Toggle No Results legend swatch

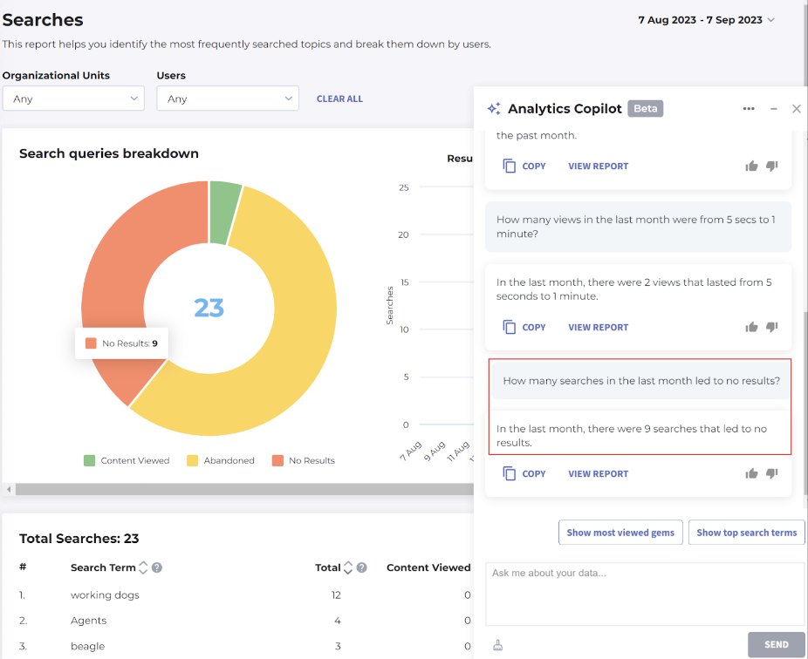pos(277,460)
